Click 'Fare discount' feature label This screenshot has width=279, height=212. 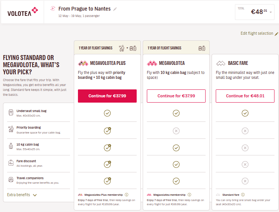[26, 161]
